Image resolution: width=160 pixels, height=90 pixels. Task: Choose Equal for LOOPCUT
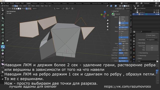[121, 53]
